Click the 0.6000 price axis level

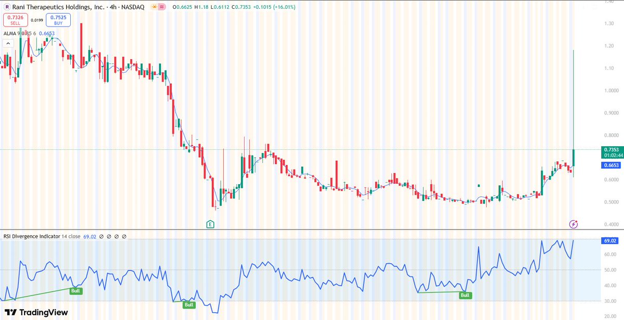coord(610,180)
